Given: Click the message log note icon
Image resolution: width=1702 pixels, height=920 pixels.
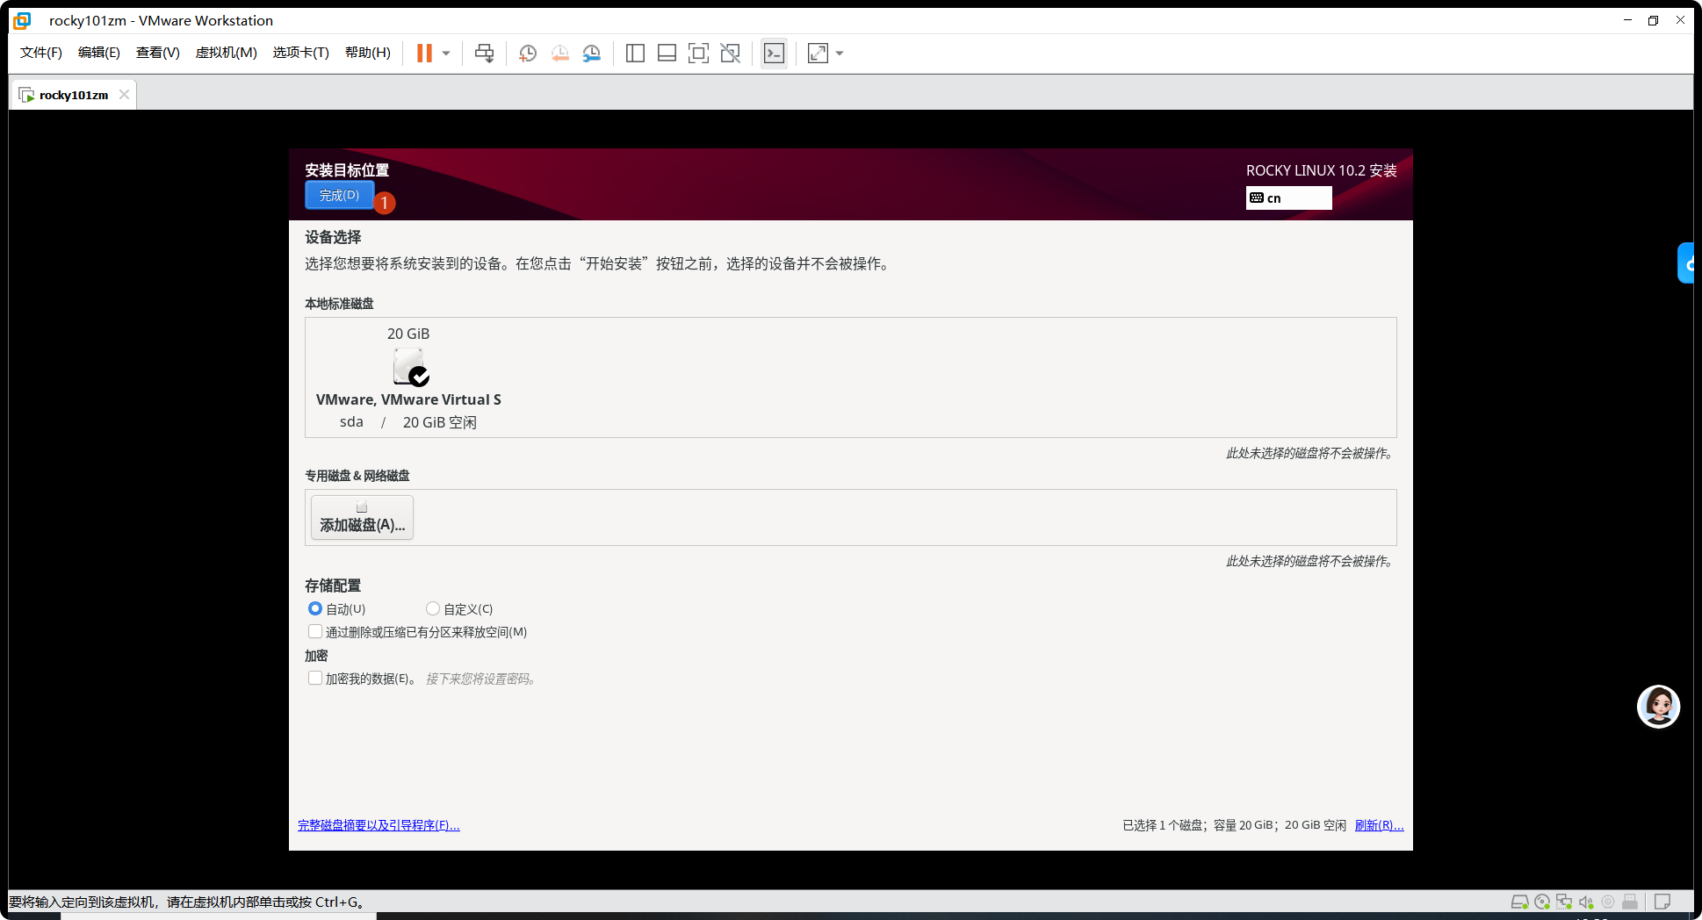Looking at the screenshot, I should coord(1662,902).
